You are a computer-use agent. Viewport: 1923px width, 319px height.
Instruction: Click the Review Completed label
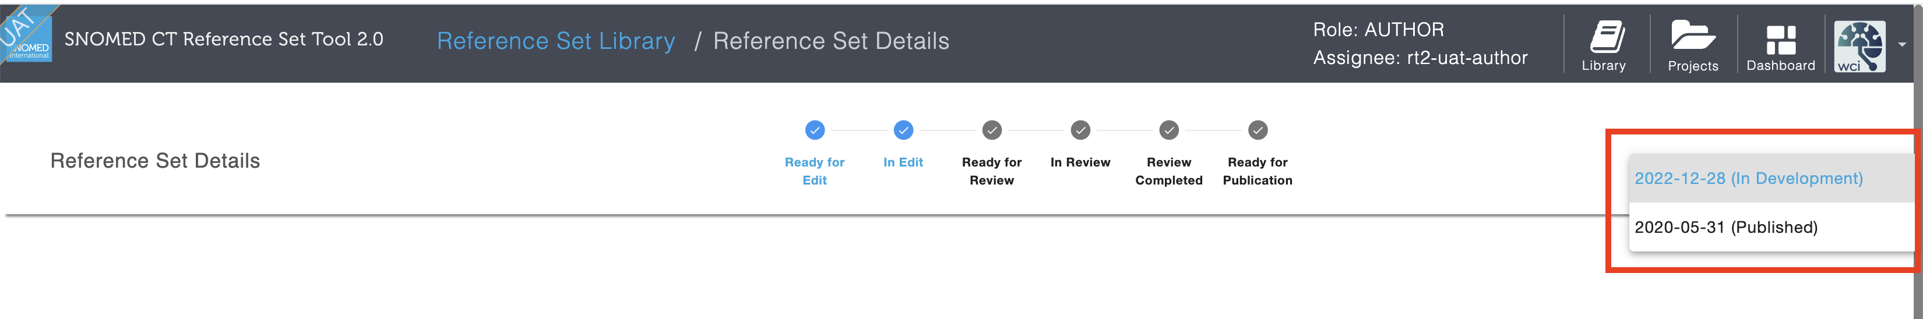coord(1168,171)
